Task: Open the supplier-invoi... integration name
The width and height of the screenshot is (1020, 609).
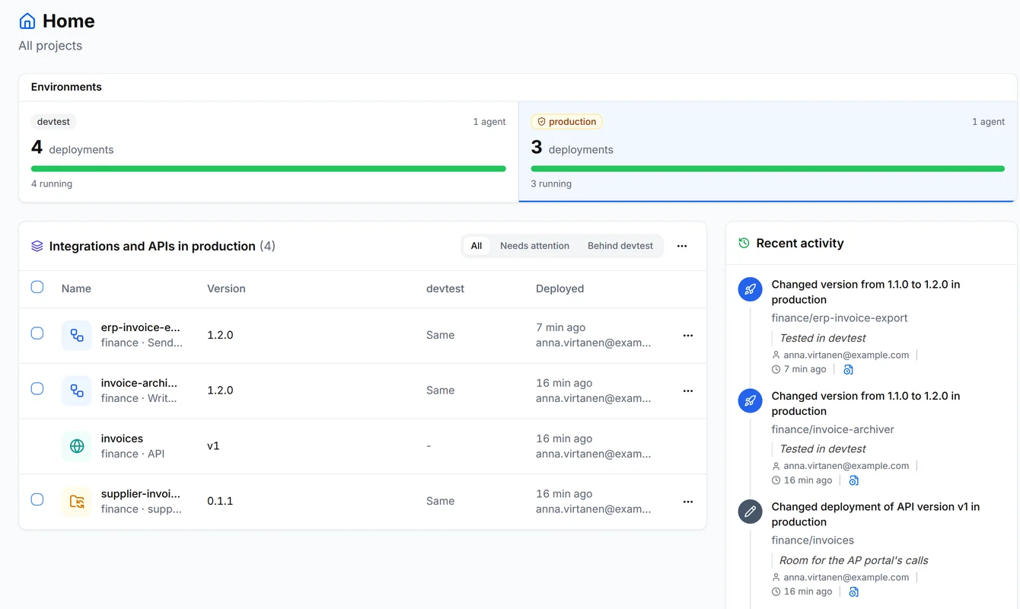Action: click(141, 494)
